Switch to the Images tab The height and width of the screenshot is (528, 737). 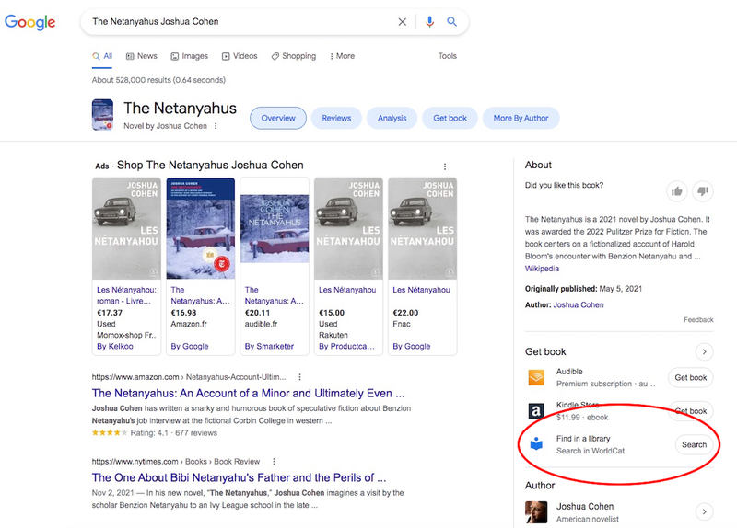(x=190, y=56)
